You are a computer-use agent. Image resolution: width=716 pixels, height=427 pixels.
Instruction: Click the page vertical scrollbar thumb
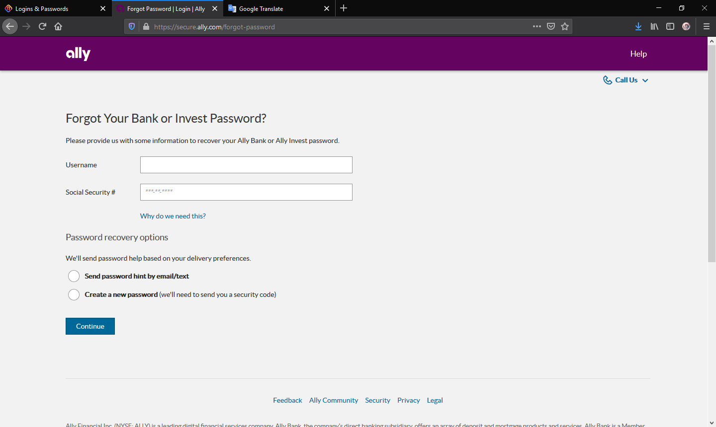712,154
